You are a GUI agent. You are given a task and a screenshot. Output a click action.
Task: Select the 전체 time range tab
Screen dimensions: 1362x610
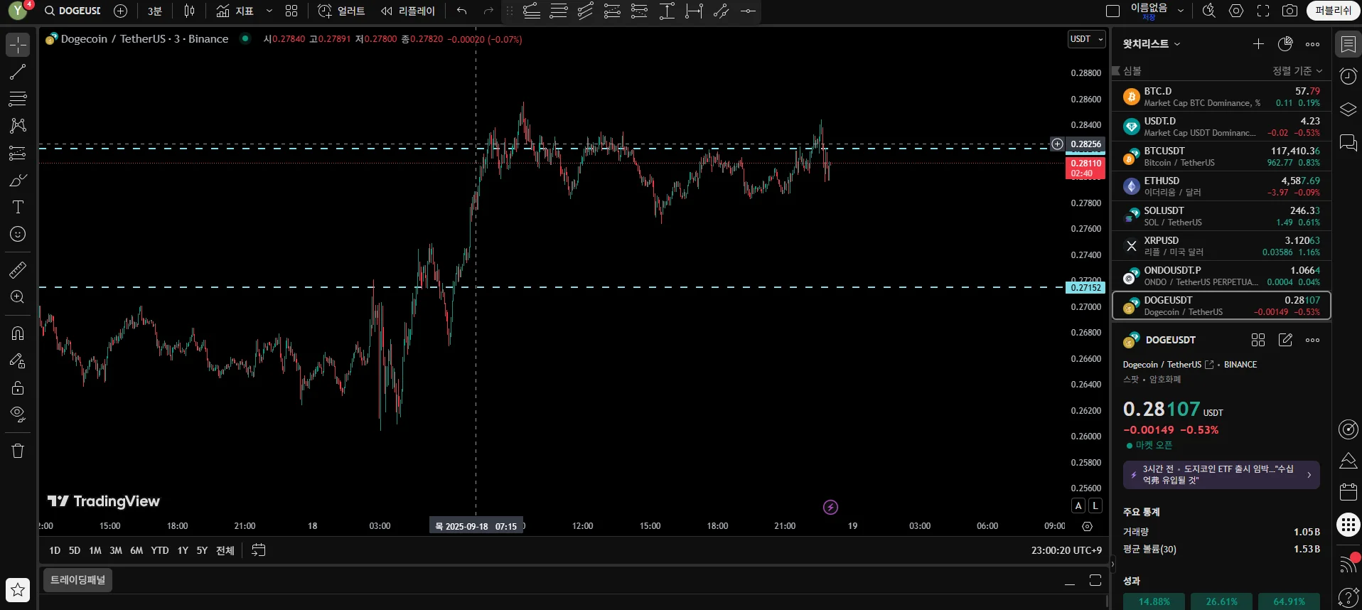[x=225, y=550]
